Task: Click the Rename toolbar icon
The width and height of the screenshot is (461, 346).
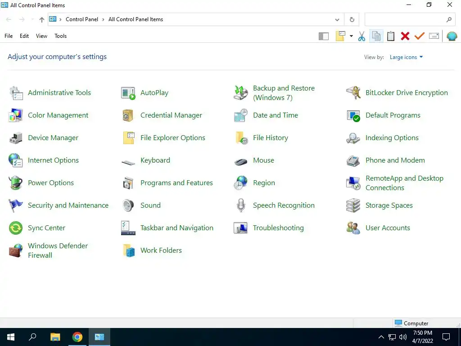Action: (434, 36)
